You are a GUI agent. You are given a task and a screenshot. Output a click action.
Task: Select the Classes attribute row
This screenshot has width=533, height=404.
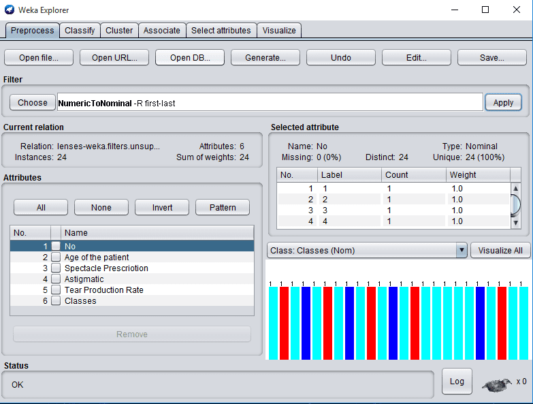(x=132, y=300)
